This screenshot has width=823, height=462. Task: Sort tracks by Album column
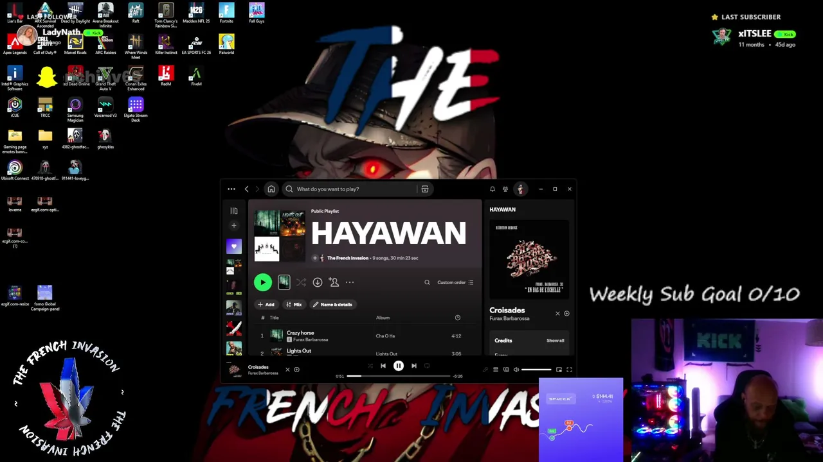click(383, 318)
